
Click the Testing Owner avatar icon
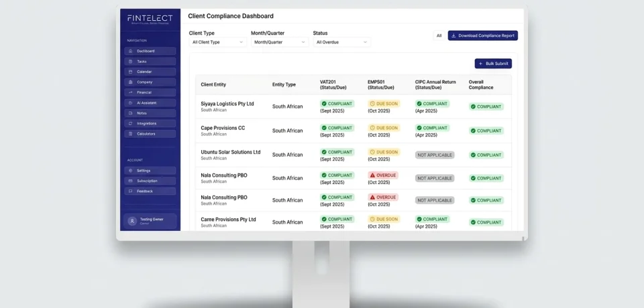click(x=132, y=221)
